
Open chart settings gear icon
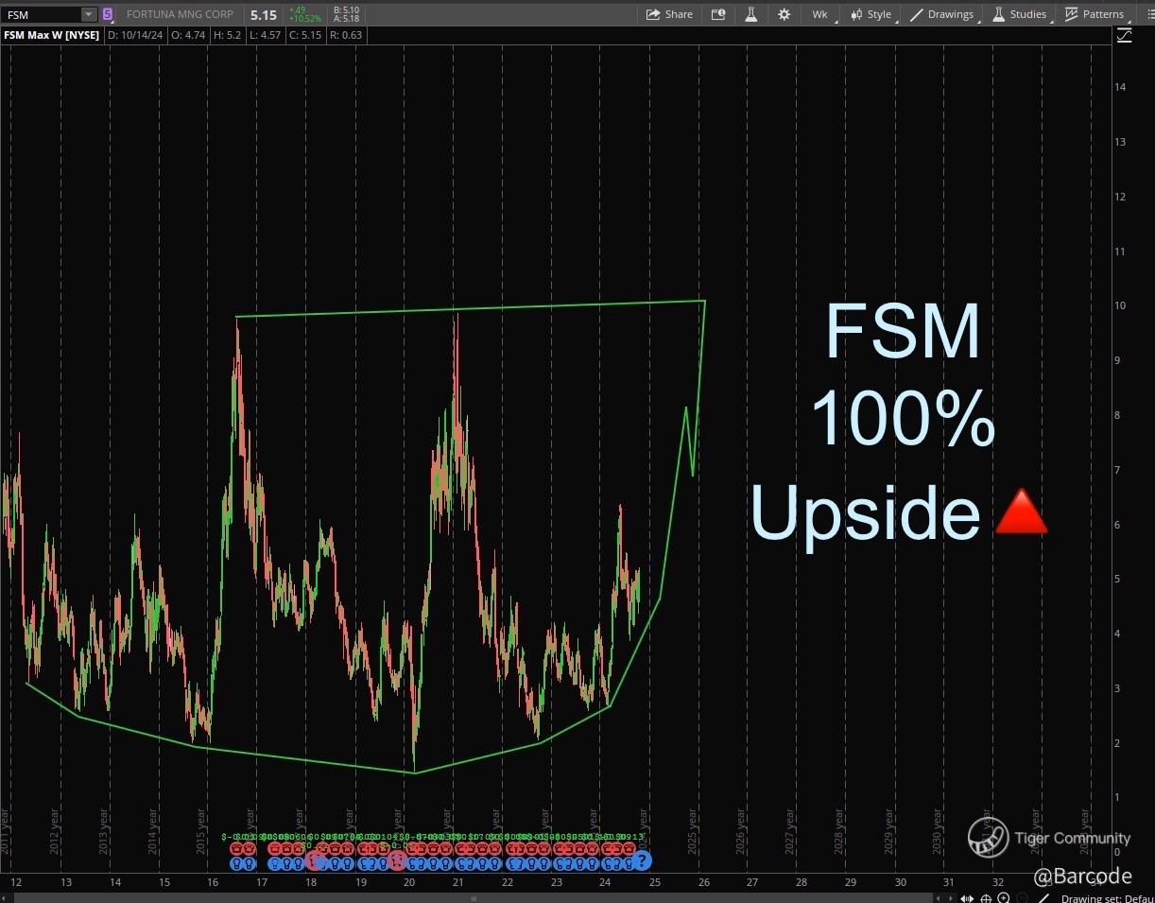[x=784, y=14]
